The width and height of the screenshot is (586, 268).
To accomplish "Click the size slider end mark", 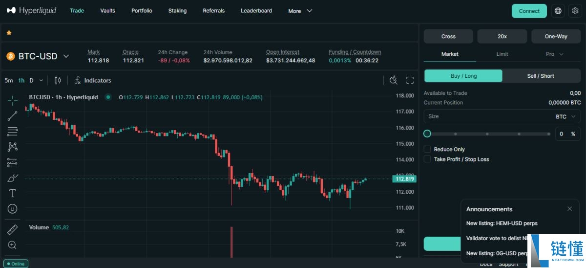I will 548,134.
